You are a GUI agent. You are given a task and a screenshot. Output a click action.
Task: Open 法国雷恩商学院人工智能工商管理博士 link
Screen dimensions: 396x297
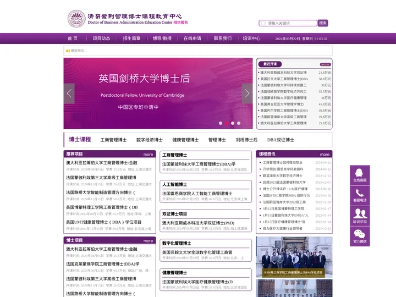click(x=197, y=194)
